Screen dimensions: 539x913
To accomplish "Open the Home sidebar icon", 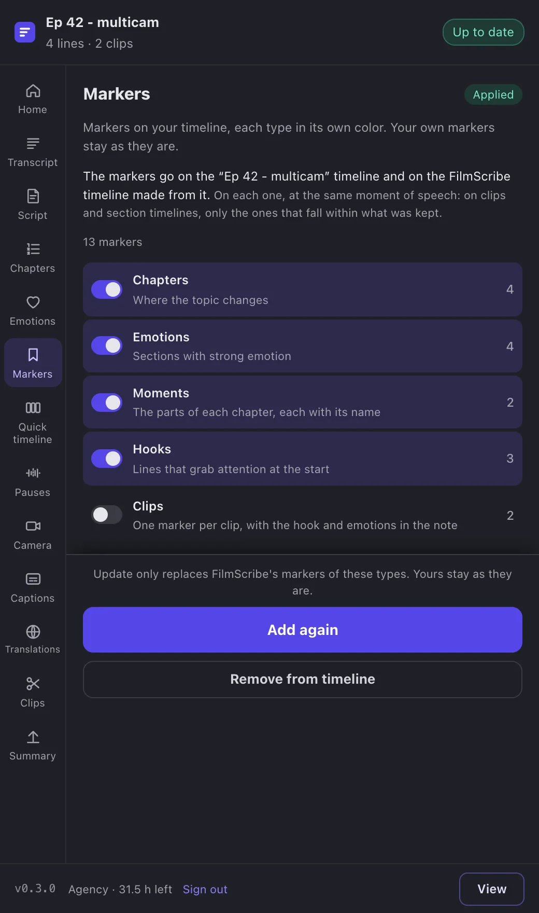I will pos(33,91).
